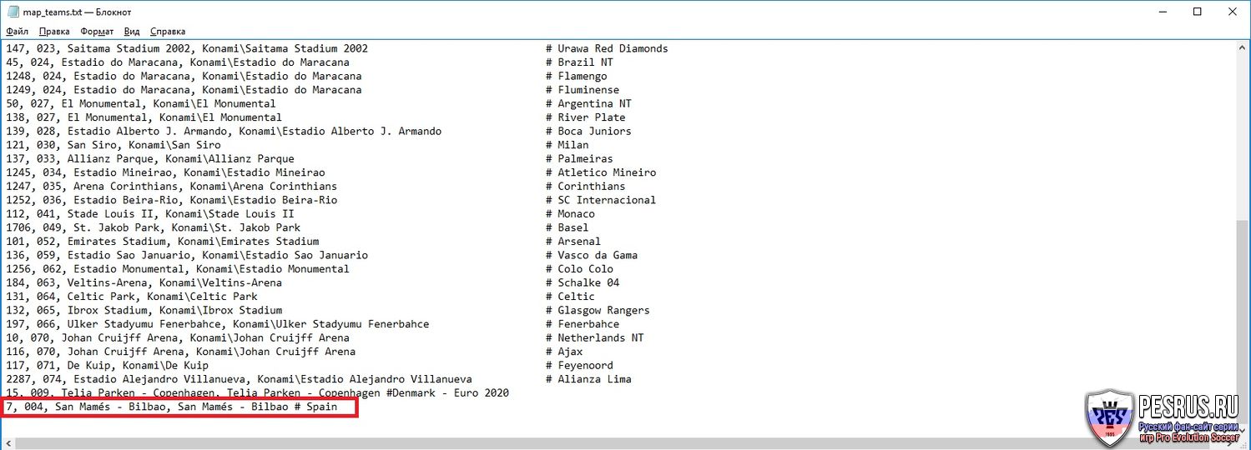Click the De Kuip line
This screenshot has width=1251, height=450.
(310, 365)
